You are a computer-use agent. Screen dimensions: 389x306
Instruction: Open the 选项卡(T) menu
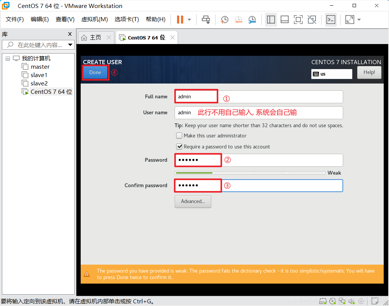tap(127, 19)
